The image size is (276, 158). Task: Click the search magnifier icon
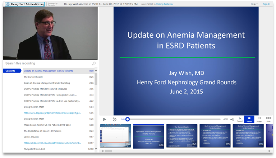[94, 63]
